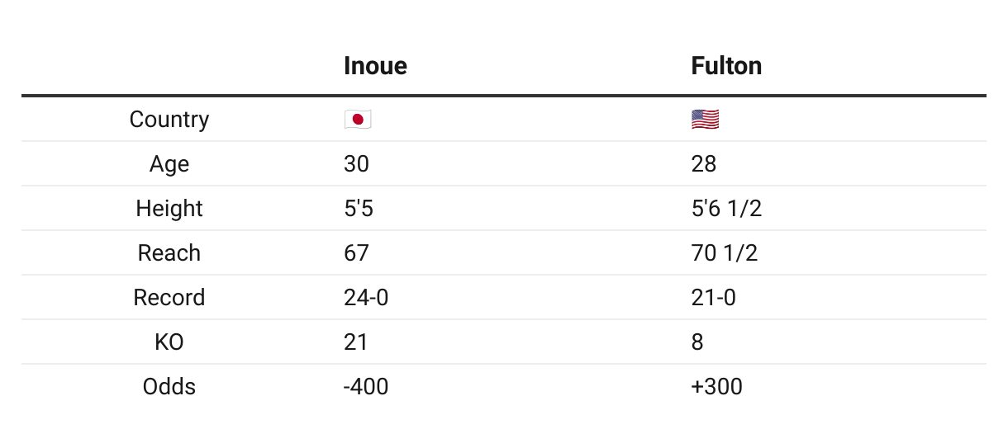Click the Age row label

(169, 164)
